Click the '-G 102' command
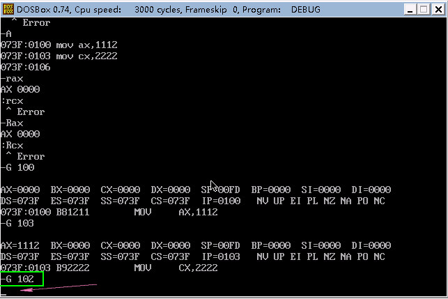The height and width of the screenshot is (299, 448). pos(17,279)
